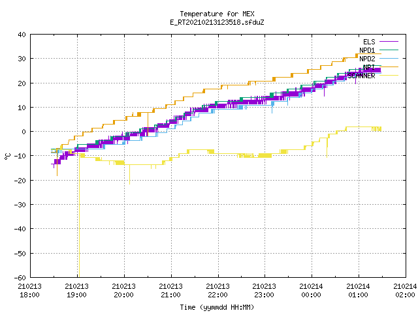Click the ELS legend label
This screenshot has width=418, height=313.
point(369,42)
